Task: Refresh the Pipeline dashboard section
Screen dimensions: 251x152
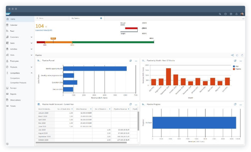Action: pyautogui.click(x=237, y=55)
